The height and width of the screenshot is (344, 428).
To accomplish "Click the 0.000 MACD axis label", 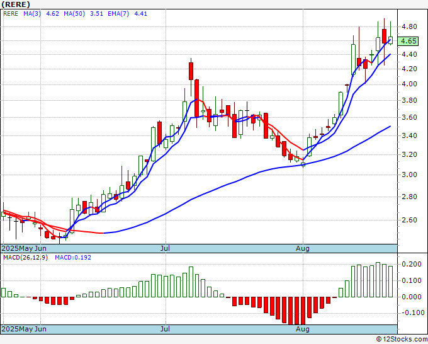I will point(412,297).
